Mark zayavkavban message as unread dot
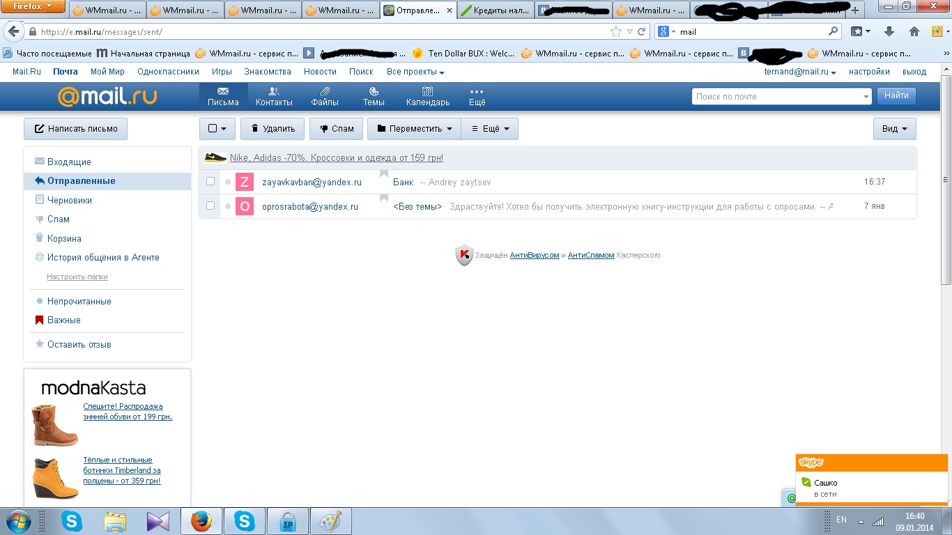Screen dimensions: 952x535 [x=228, y=182]
